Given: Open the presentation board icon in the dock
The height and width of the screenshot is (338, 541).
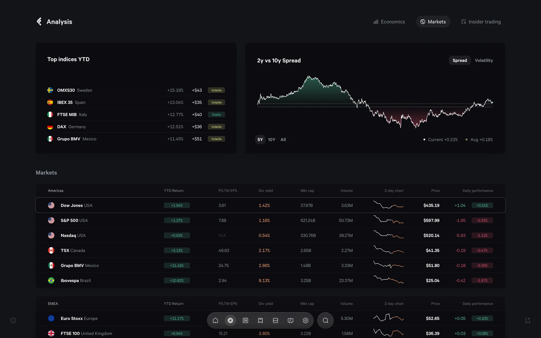Looking at the screenshot, I should pos(291,321).
